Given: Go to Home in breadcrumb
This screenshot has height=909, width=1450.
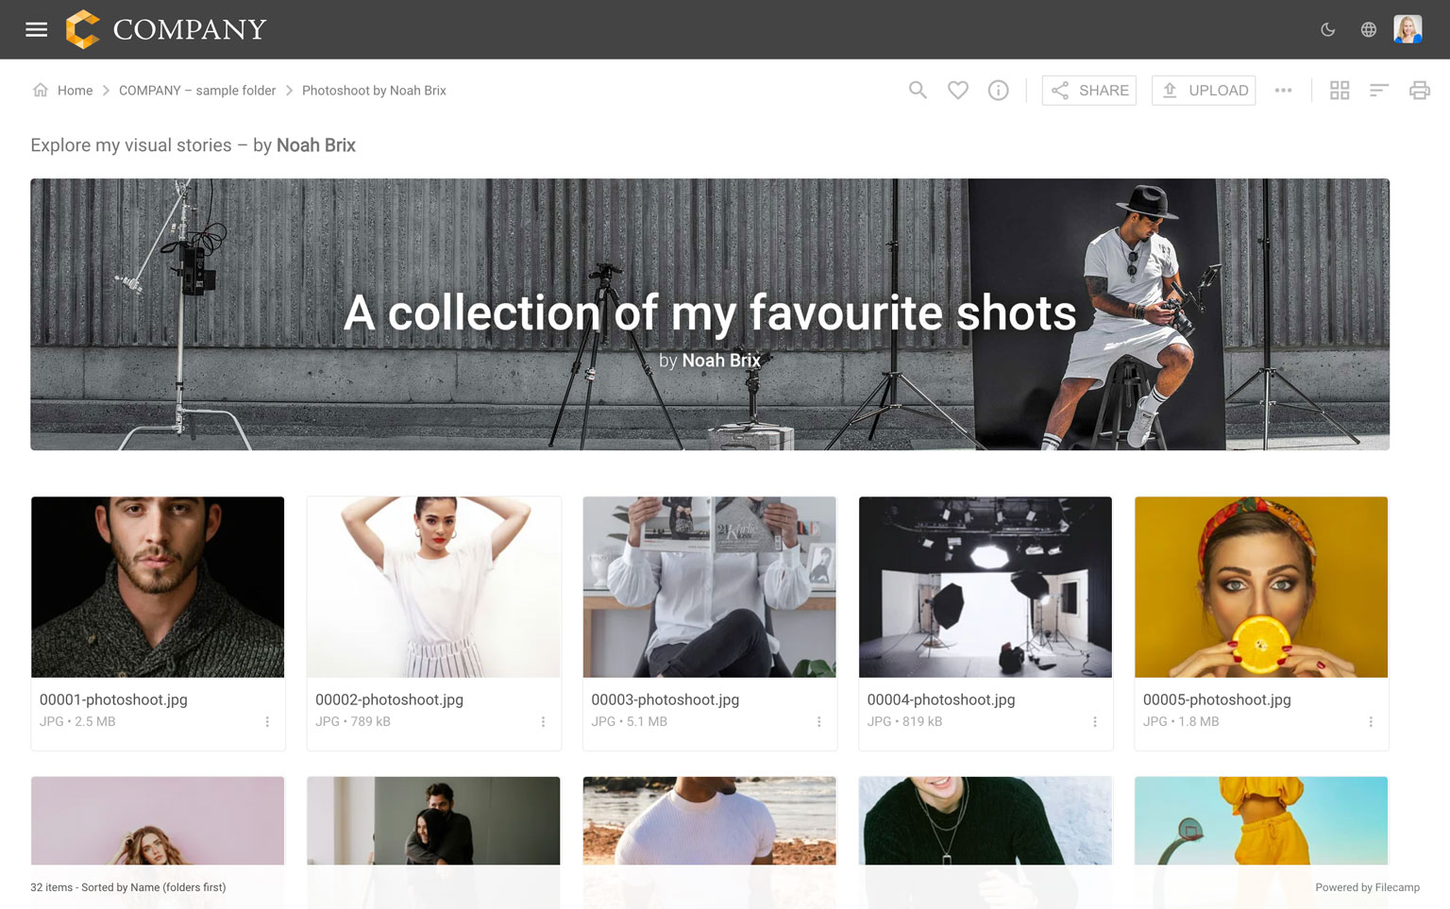Looking at the screenshot, I should tap(75, 91).
